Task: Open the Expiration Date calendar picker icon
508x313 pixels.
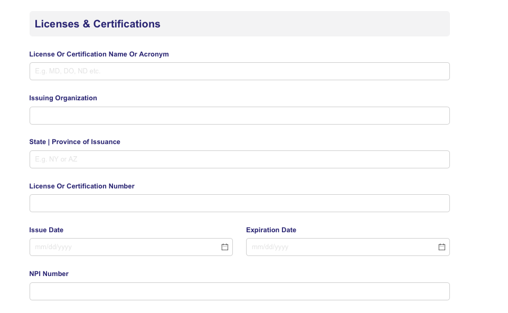Action: (441, 247)
